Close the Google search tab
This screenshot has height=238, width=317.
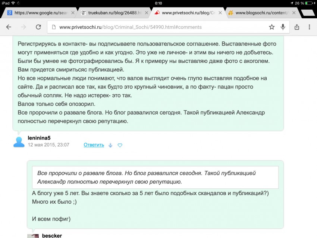tap(73, 13)
